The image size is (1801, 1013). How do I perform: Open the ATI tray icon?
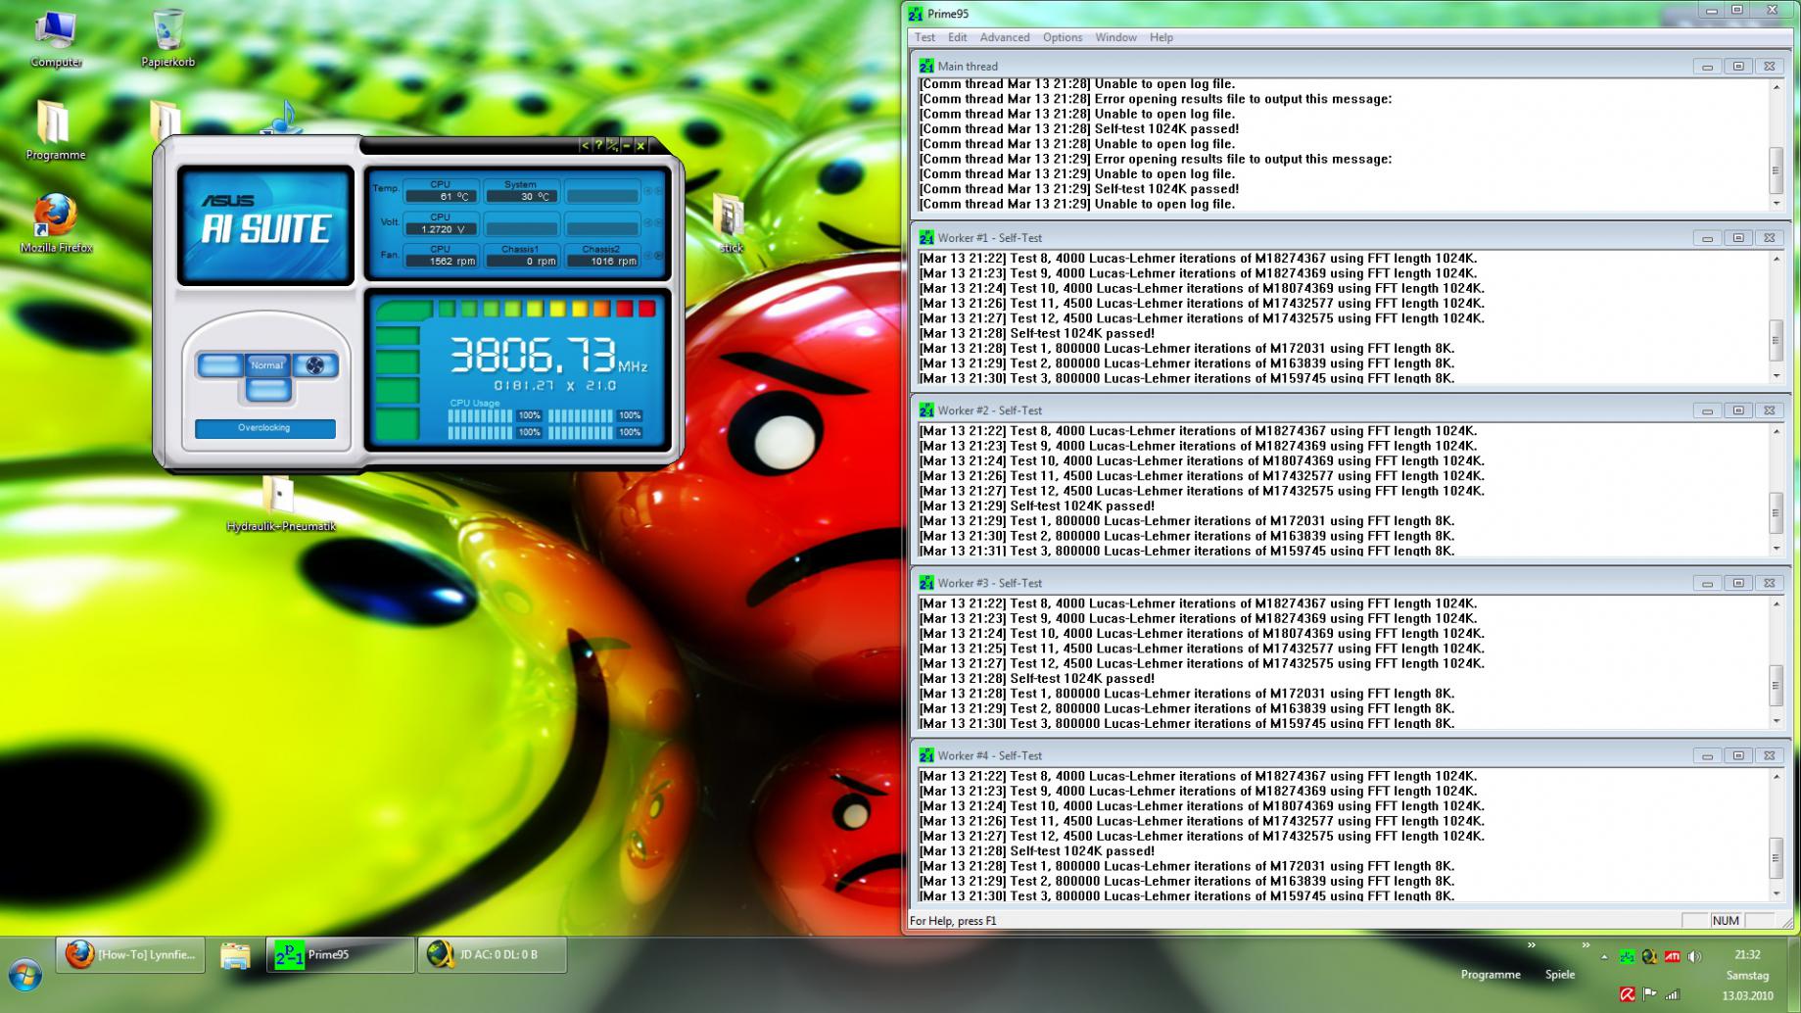[1672, 957]
